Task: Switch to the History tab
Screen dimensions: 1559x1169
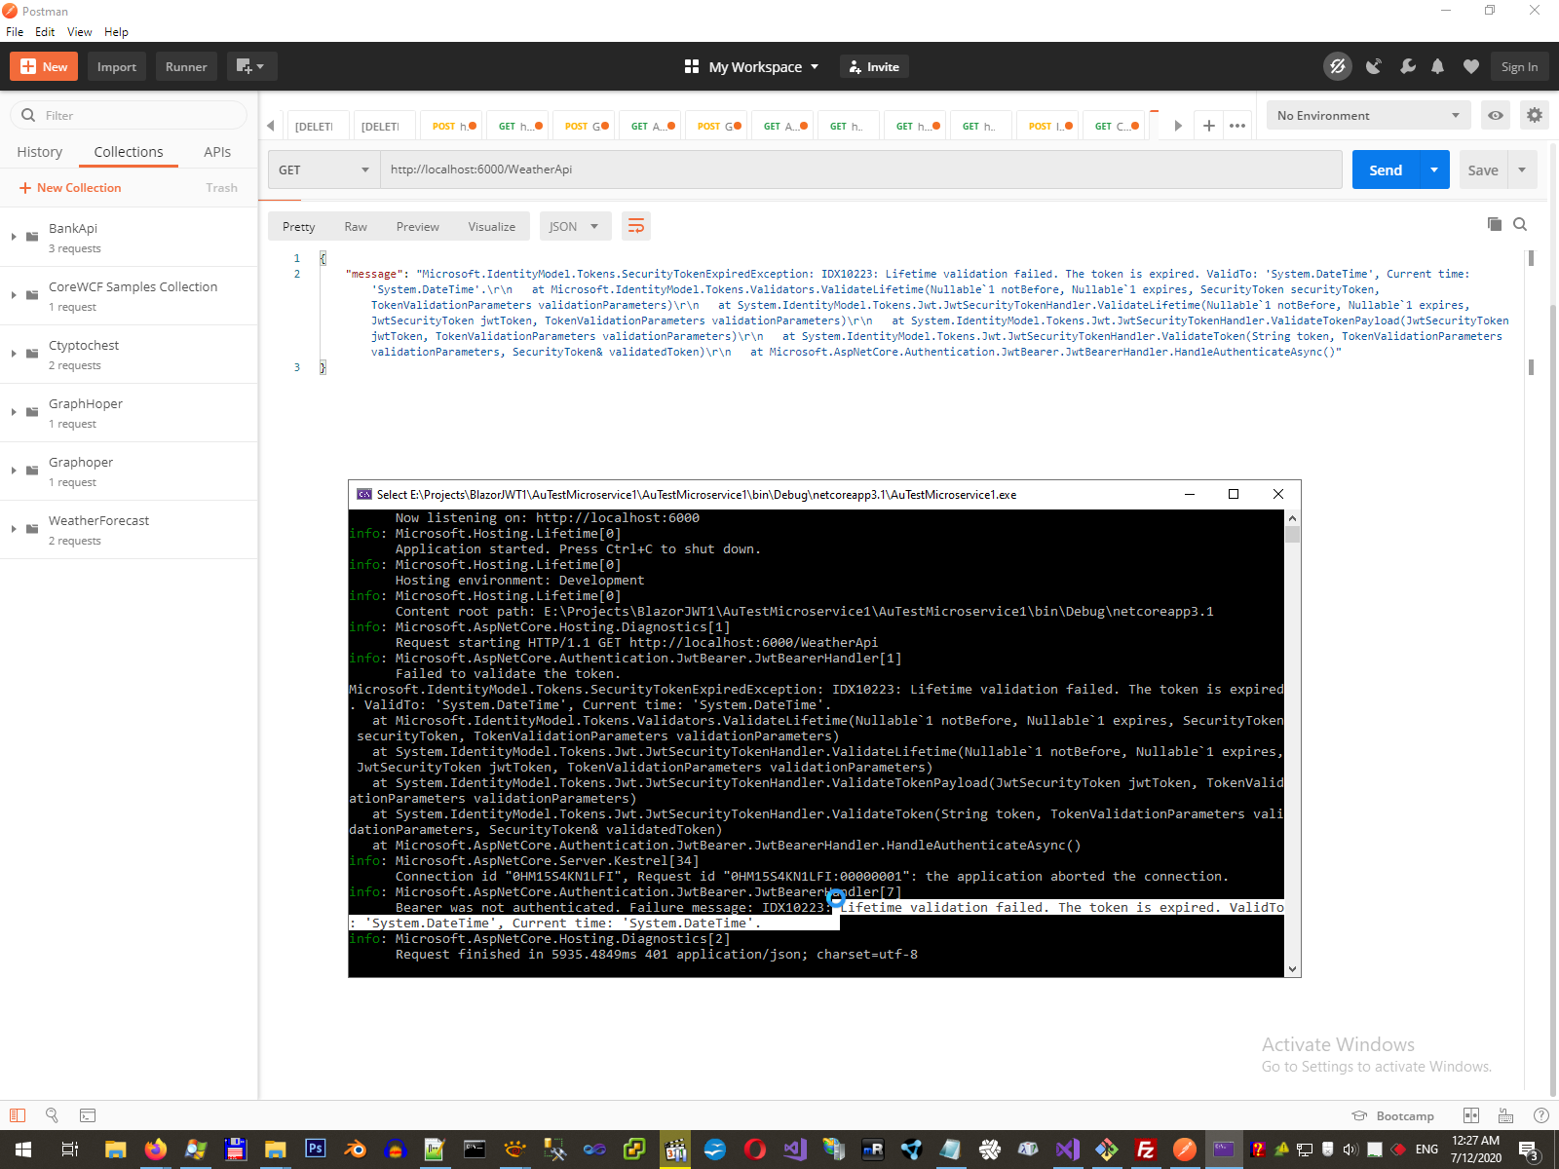Action: [x=40, y=152]
